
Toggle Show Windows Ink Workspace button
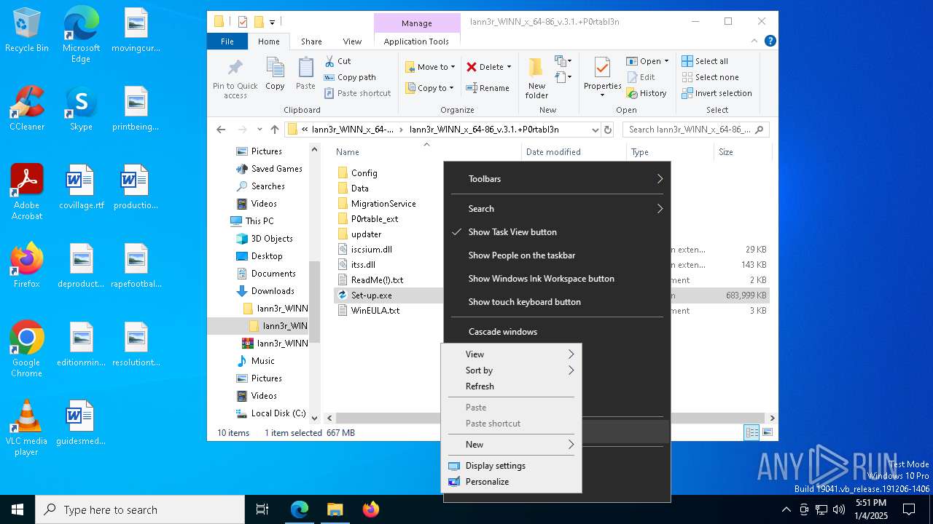click(x=557, y=279)
